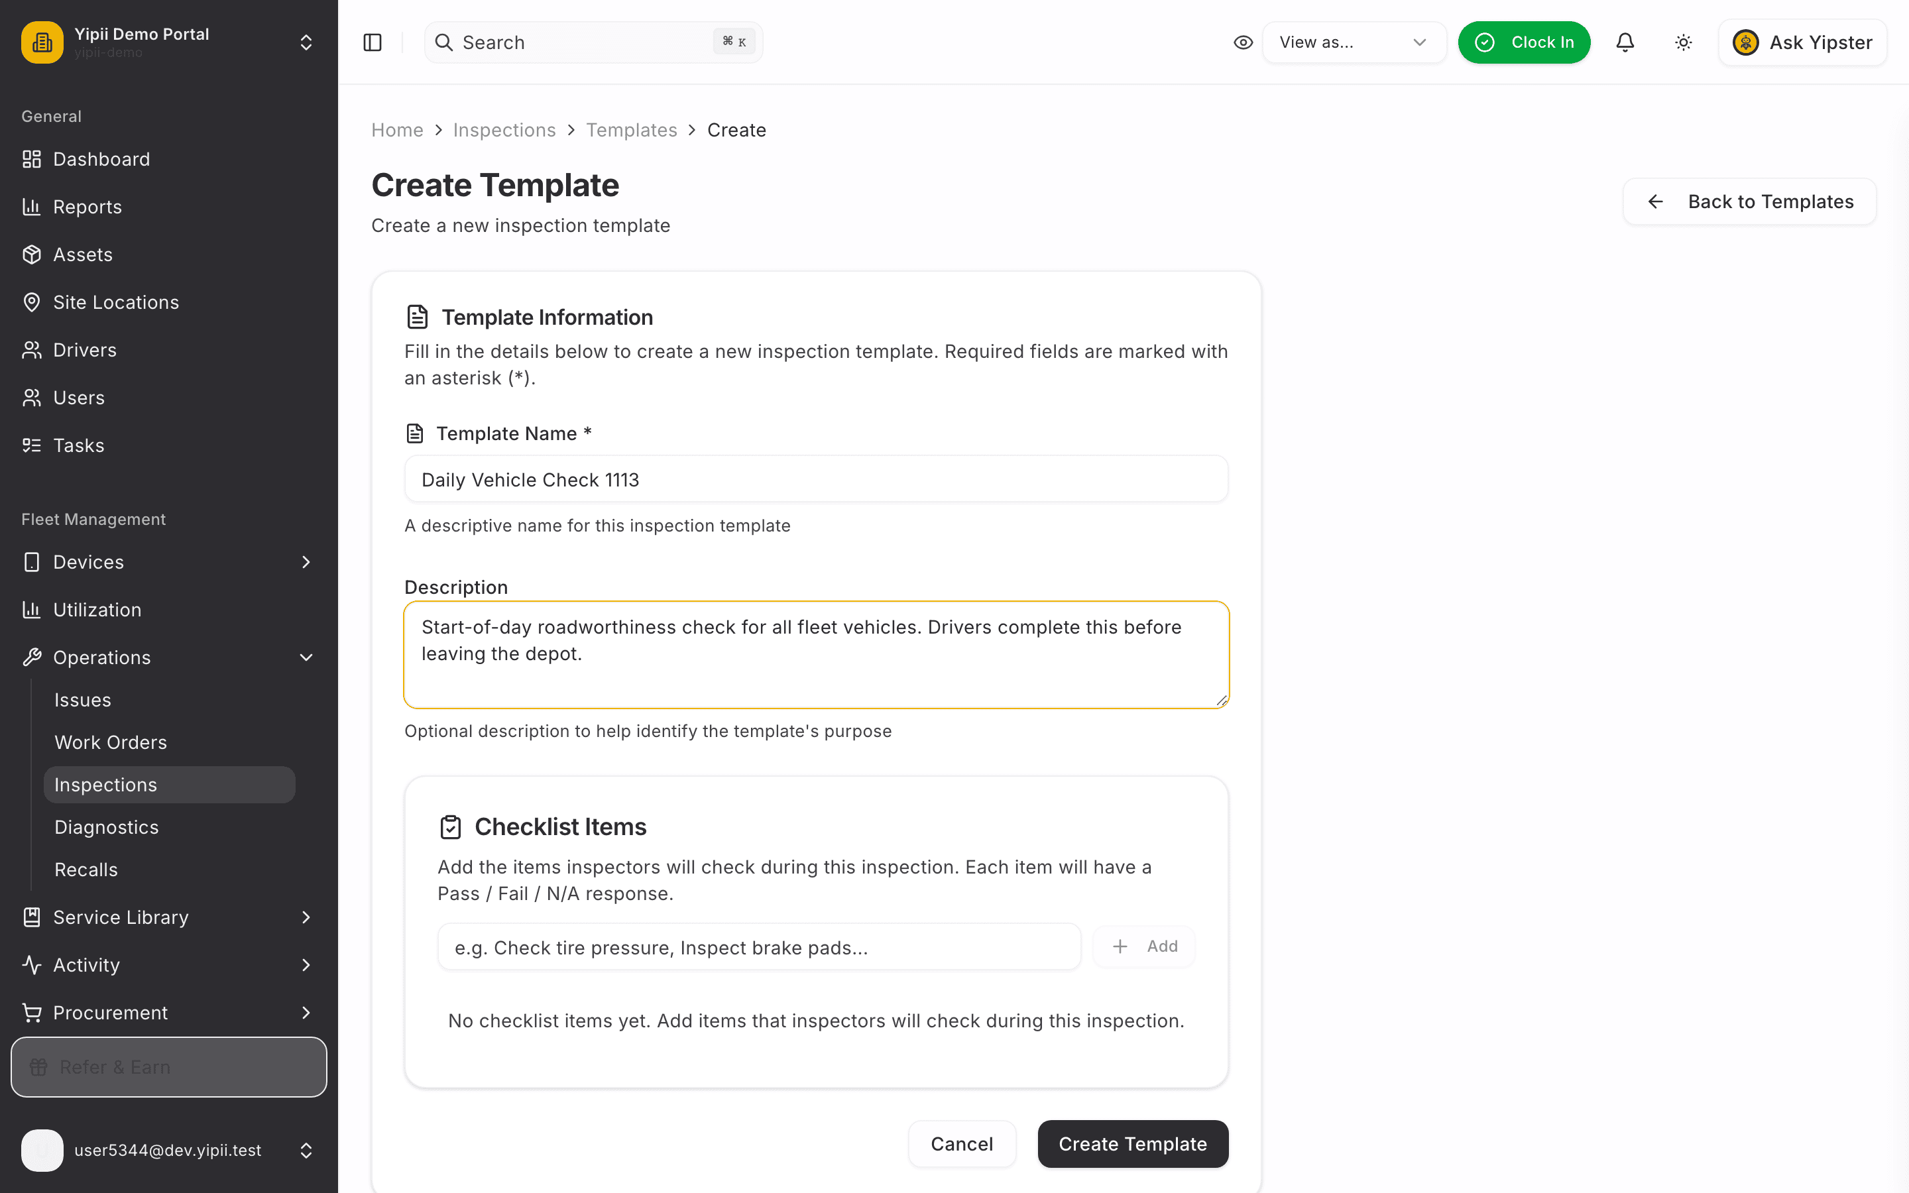
Task: Click the Dashboard grid icon
Action: (32, 159)
